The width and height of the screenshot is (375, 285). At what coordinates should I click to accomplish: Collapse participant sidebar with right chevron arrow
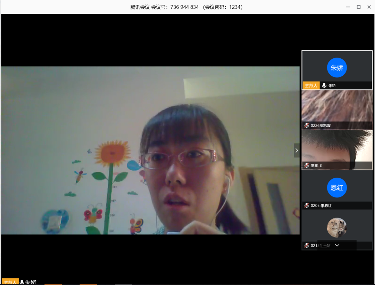tap(297, 150)
